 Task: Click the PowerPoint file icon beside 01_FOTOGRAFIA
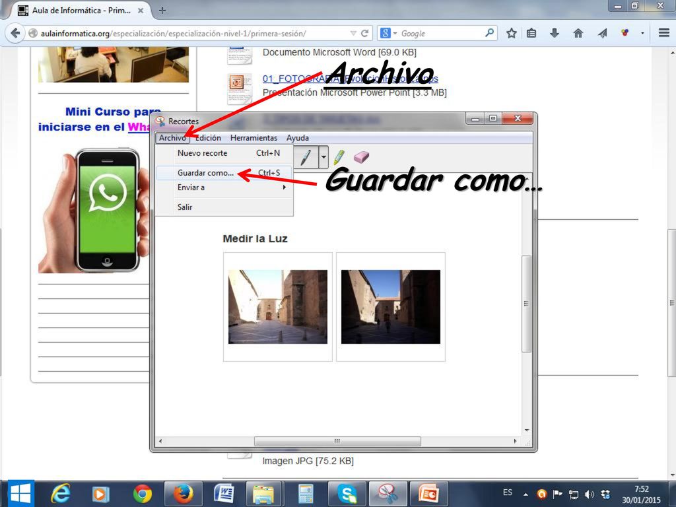[x=239, y=88]
